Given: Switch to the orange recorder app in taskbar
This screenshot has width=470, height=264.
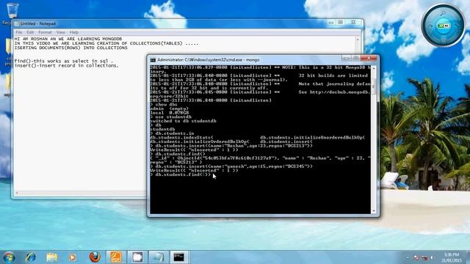Looking at the screenshot, I should coord(116,257).
